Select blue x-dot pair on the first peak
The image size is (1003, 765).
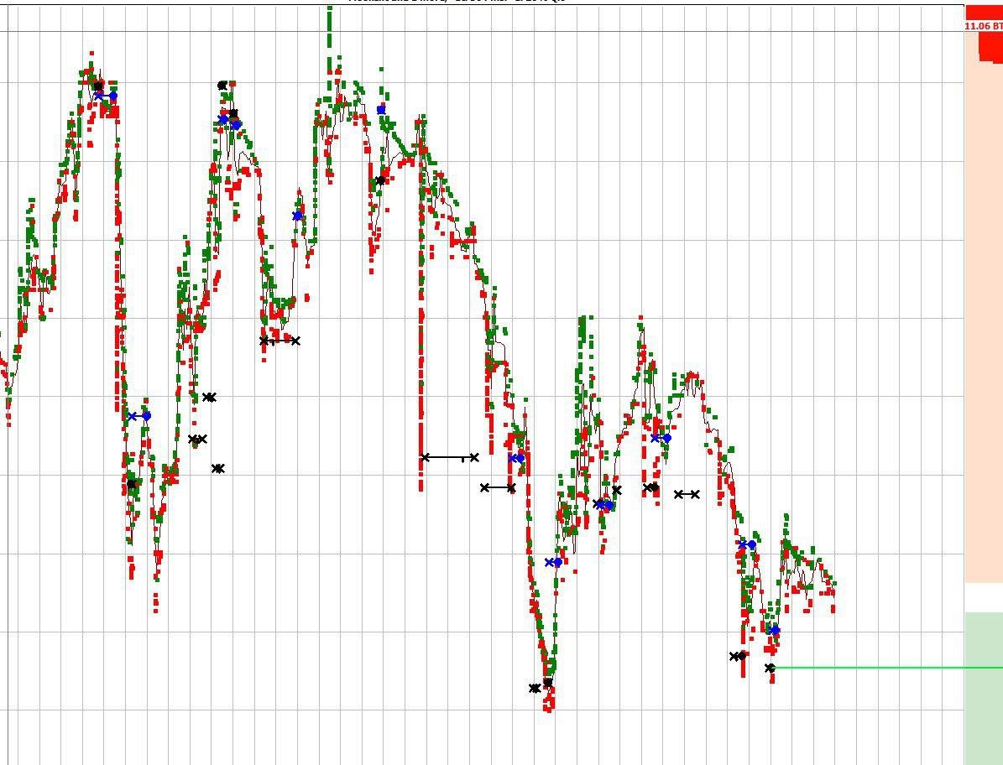[x=106, y=96]
